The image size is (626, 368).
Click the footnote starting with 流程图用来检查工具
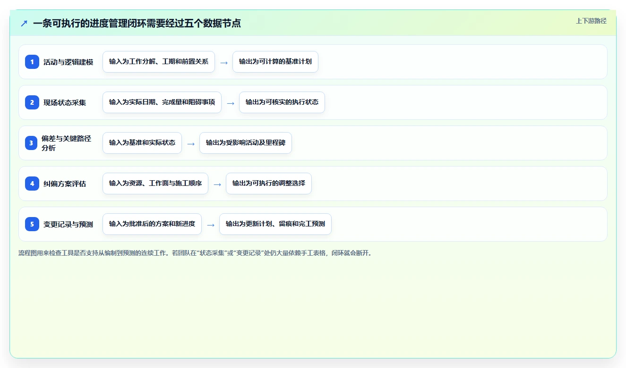(x=195, y=253)
